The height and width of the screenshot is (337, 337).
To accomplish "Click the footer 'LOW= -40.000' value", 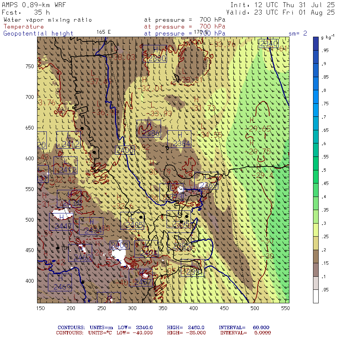I will coord(134,333).
